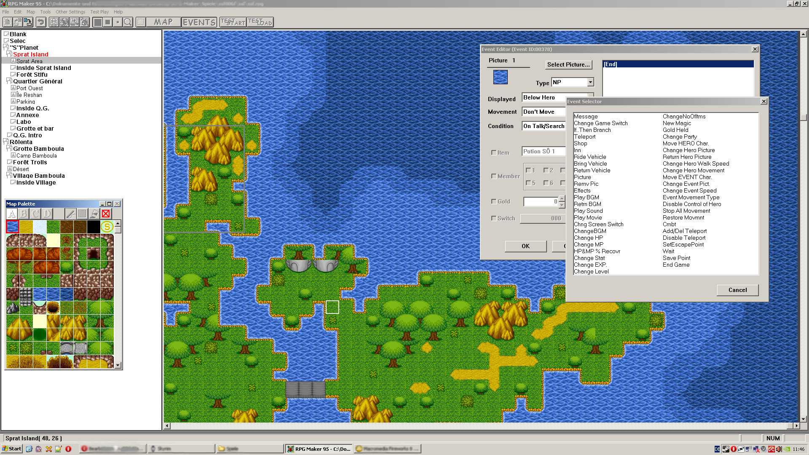
Task: Check the Switch condition checkbox
Action: [x=494, y=218]
